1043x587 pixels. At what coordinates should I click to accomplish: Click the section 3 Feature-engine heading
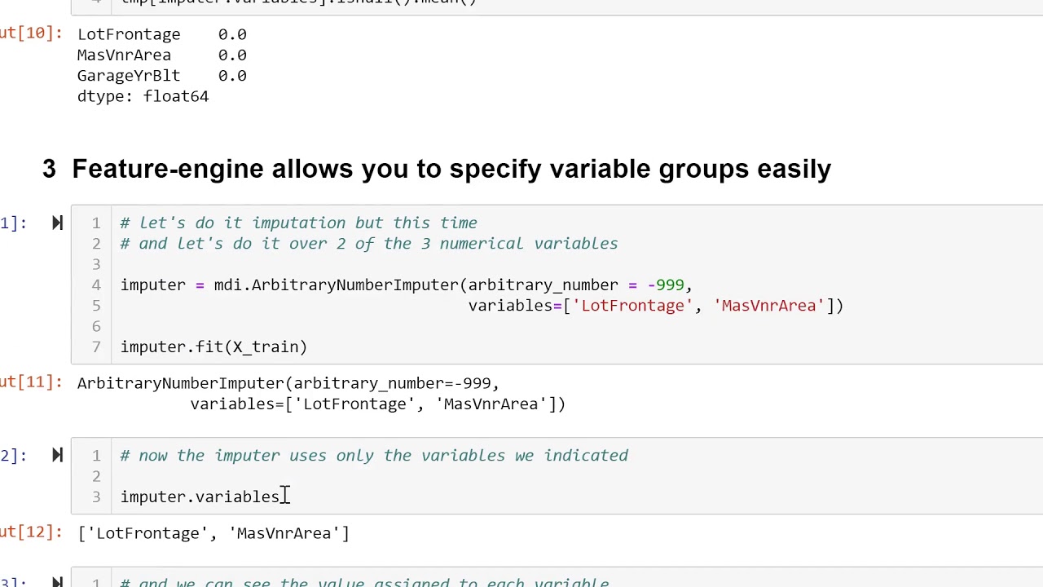pyautogui.click(x=437, y=169)
